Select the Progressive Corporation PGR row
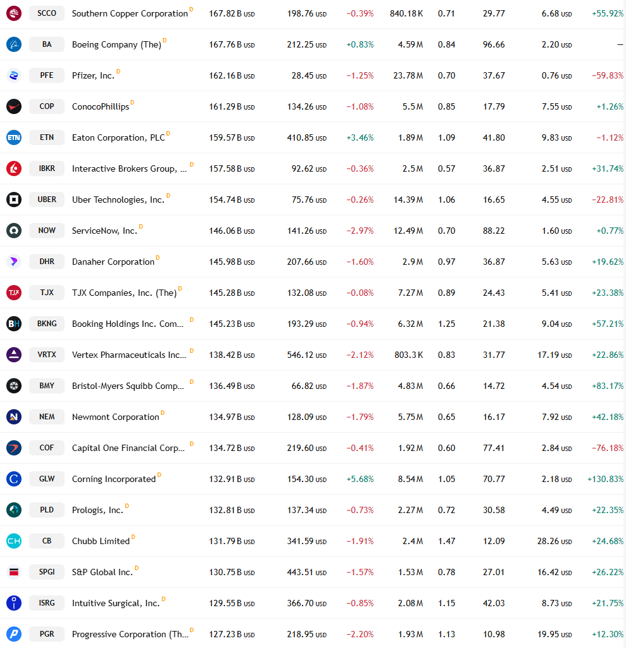 313,634
